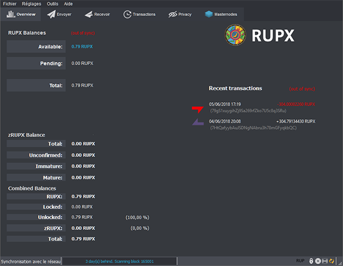Switch to the Masternodes tab
343x266 pixels.
[x=221, y=14]
